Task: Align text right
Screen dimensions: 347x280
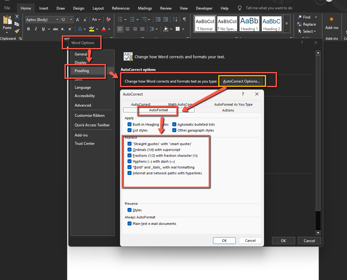Action: [135, 29]
